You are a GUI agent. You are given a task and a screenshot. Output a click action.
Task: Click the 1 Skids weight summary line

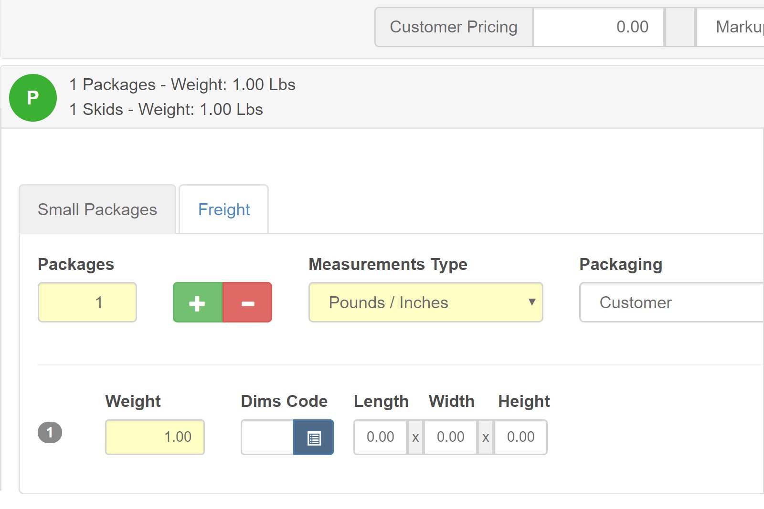tap(166, 110)
